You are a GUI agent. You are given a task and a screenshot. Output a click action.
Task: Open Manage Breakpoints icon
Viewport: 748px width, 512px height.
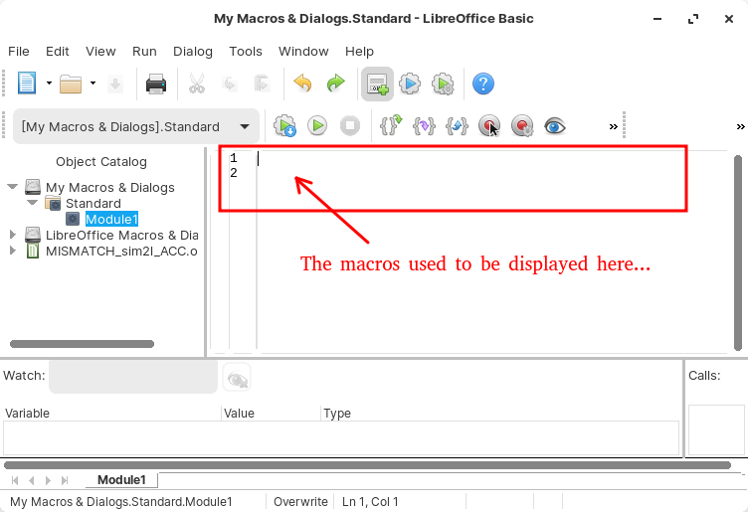[x=522, y=126]
